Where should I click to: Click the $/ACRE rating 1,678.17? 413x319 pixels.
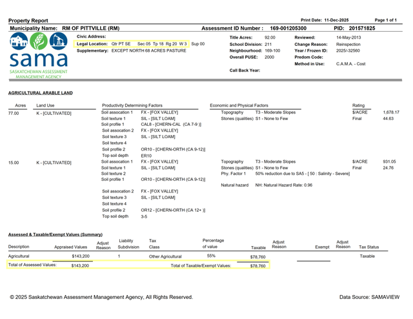click(391, 112)
